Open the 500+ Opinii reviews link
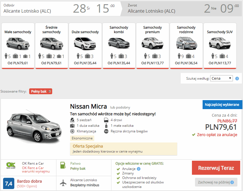Viewport: 243px width, 191px height. coord(27,186)
